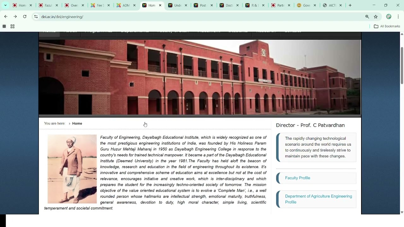This screenshot has width=404, height=227.
Task: Close the 'AICTI' tab
Action: pos(341,5)
